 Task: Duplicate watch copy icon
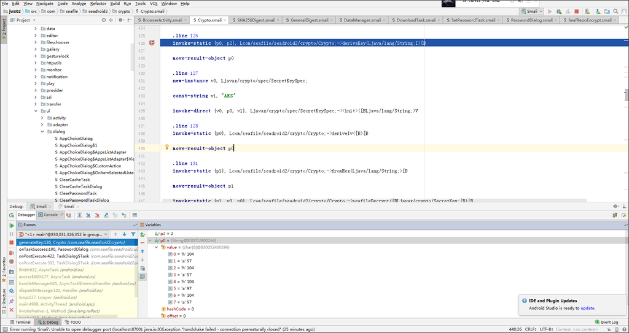143,269
